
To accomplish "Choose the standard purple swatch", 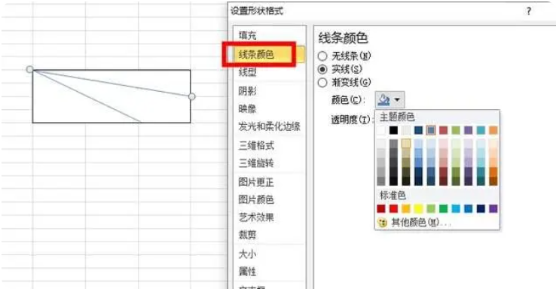I will pyautogui.click(x=493, y=208).
